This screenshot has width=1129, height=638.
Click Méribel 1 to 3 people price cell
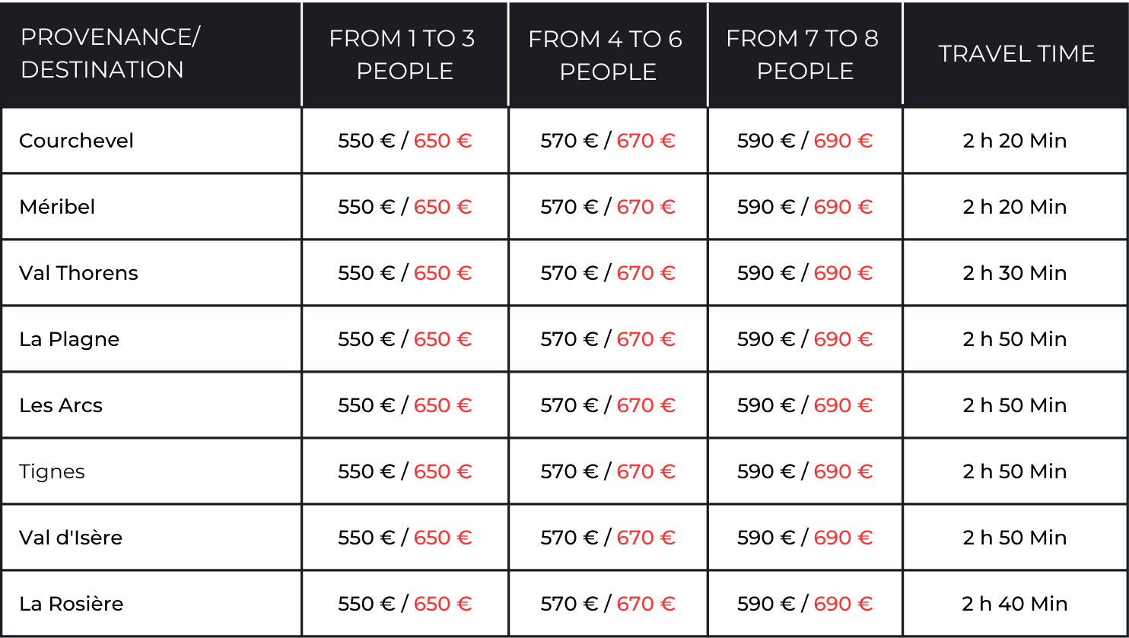tap(405, 207)
